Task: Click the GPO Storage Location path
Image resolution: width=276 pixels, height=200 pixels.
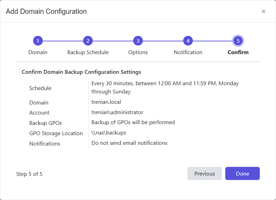Action: pyautogui.click(x=108, y=133)
